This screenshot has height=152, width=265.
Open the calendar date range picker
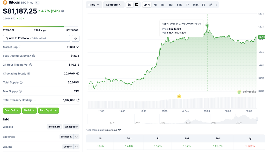coord(203,5)
